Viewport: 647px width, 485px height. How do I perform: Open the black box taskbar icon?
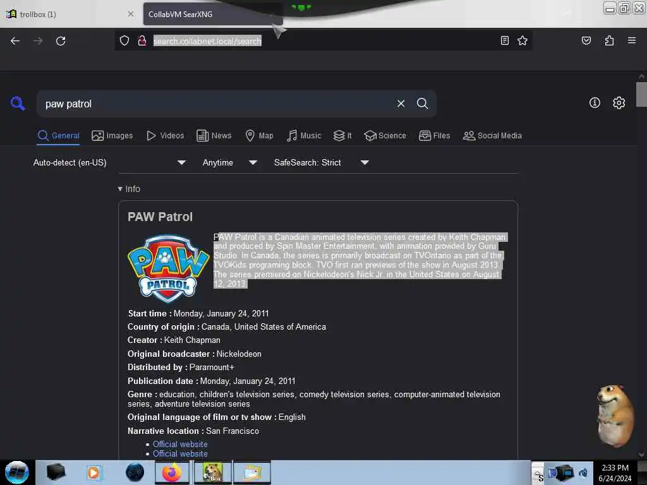pyautogui.click(x=56, y=472)
